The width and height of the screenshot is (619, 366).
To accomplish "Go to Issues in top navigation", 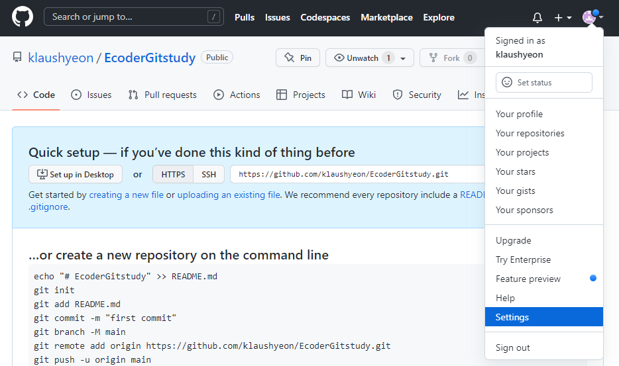I will [x=277, y=17].
